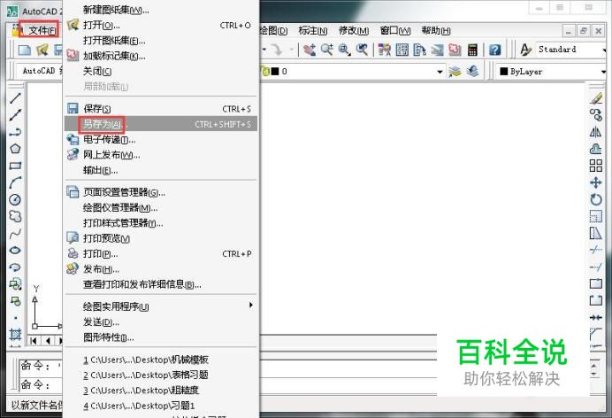This screenshot has height=418, width=612.
Task: Open recent file 3 粗糙度
Action: point(161,391)
